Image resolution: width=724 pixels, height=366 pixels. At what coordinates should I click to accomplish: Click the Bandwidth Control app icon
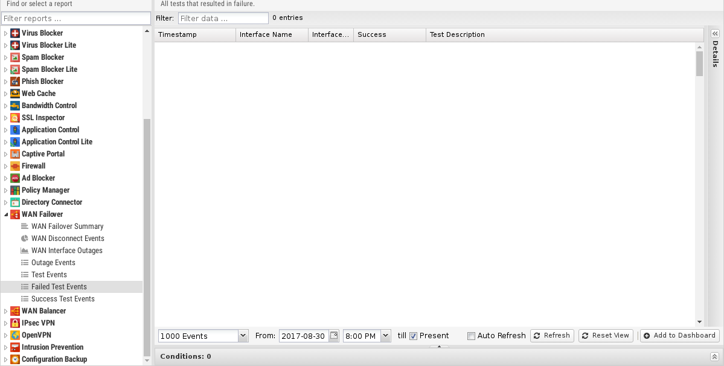[x=14, y=106]
